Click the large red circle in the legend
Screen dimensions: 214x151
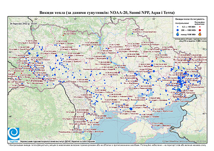[200, 30]
